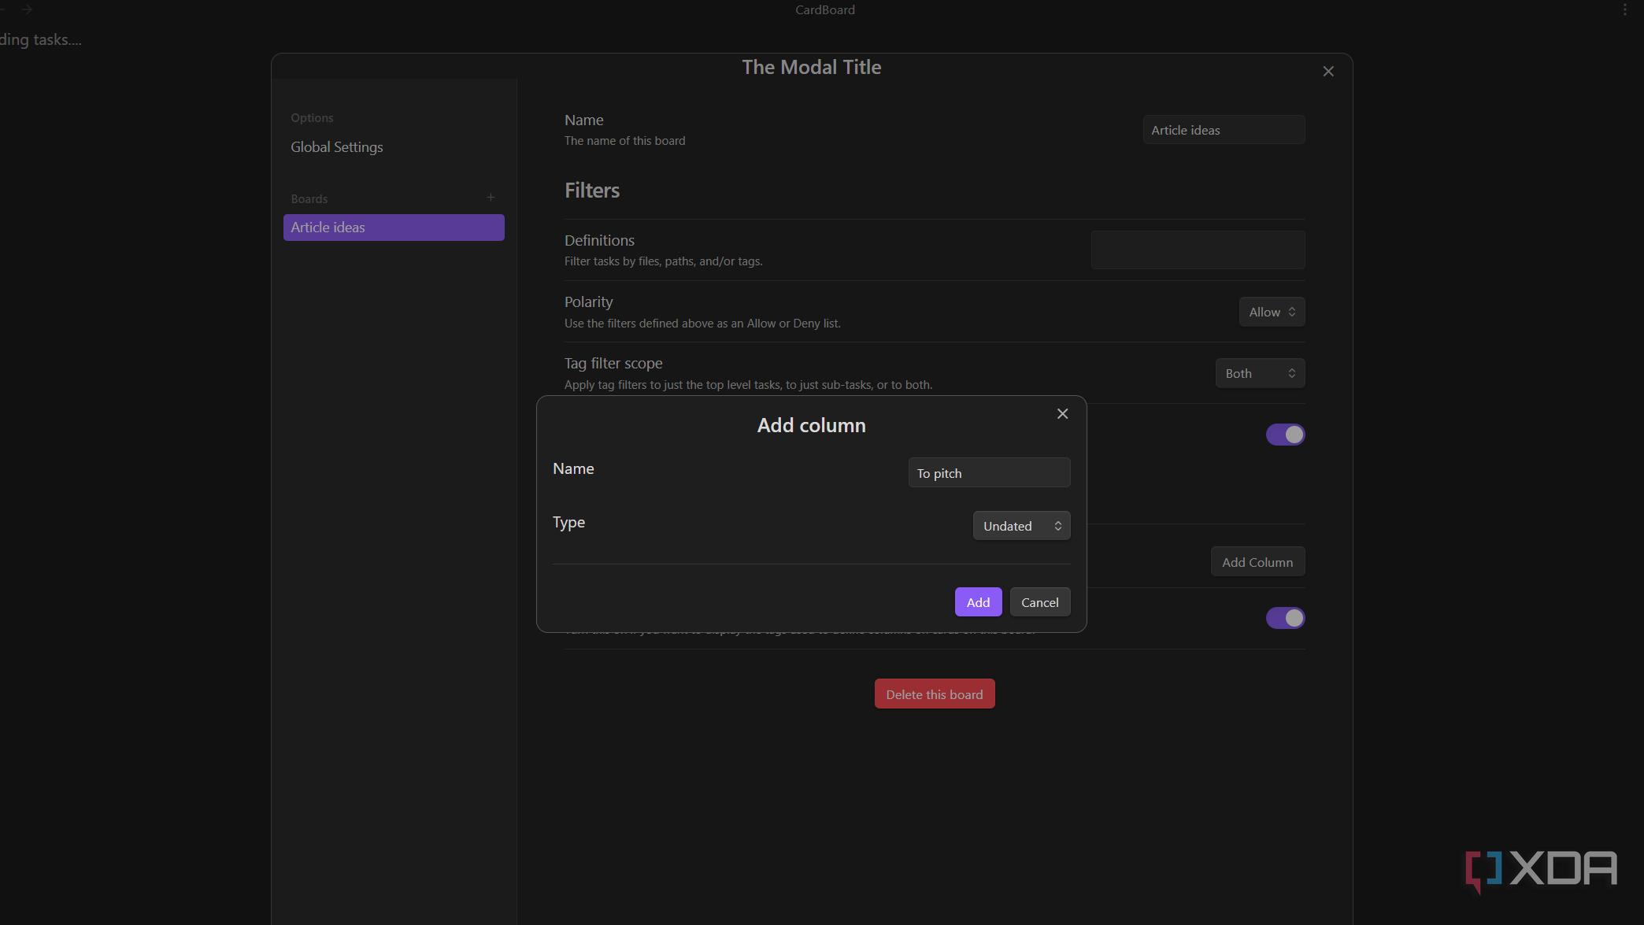
Task: Click the Options section label
Action: coord(312,118)
